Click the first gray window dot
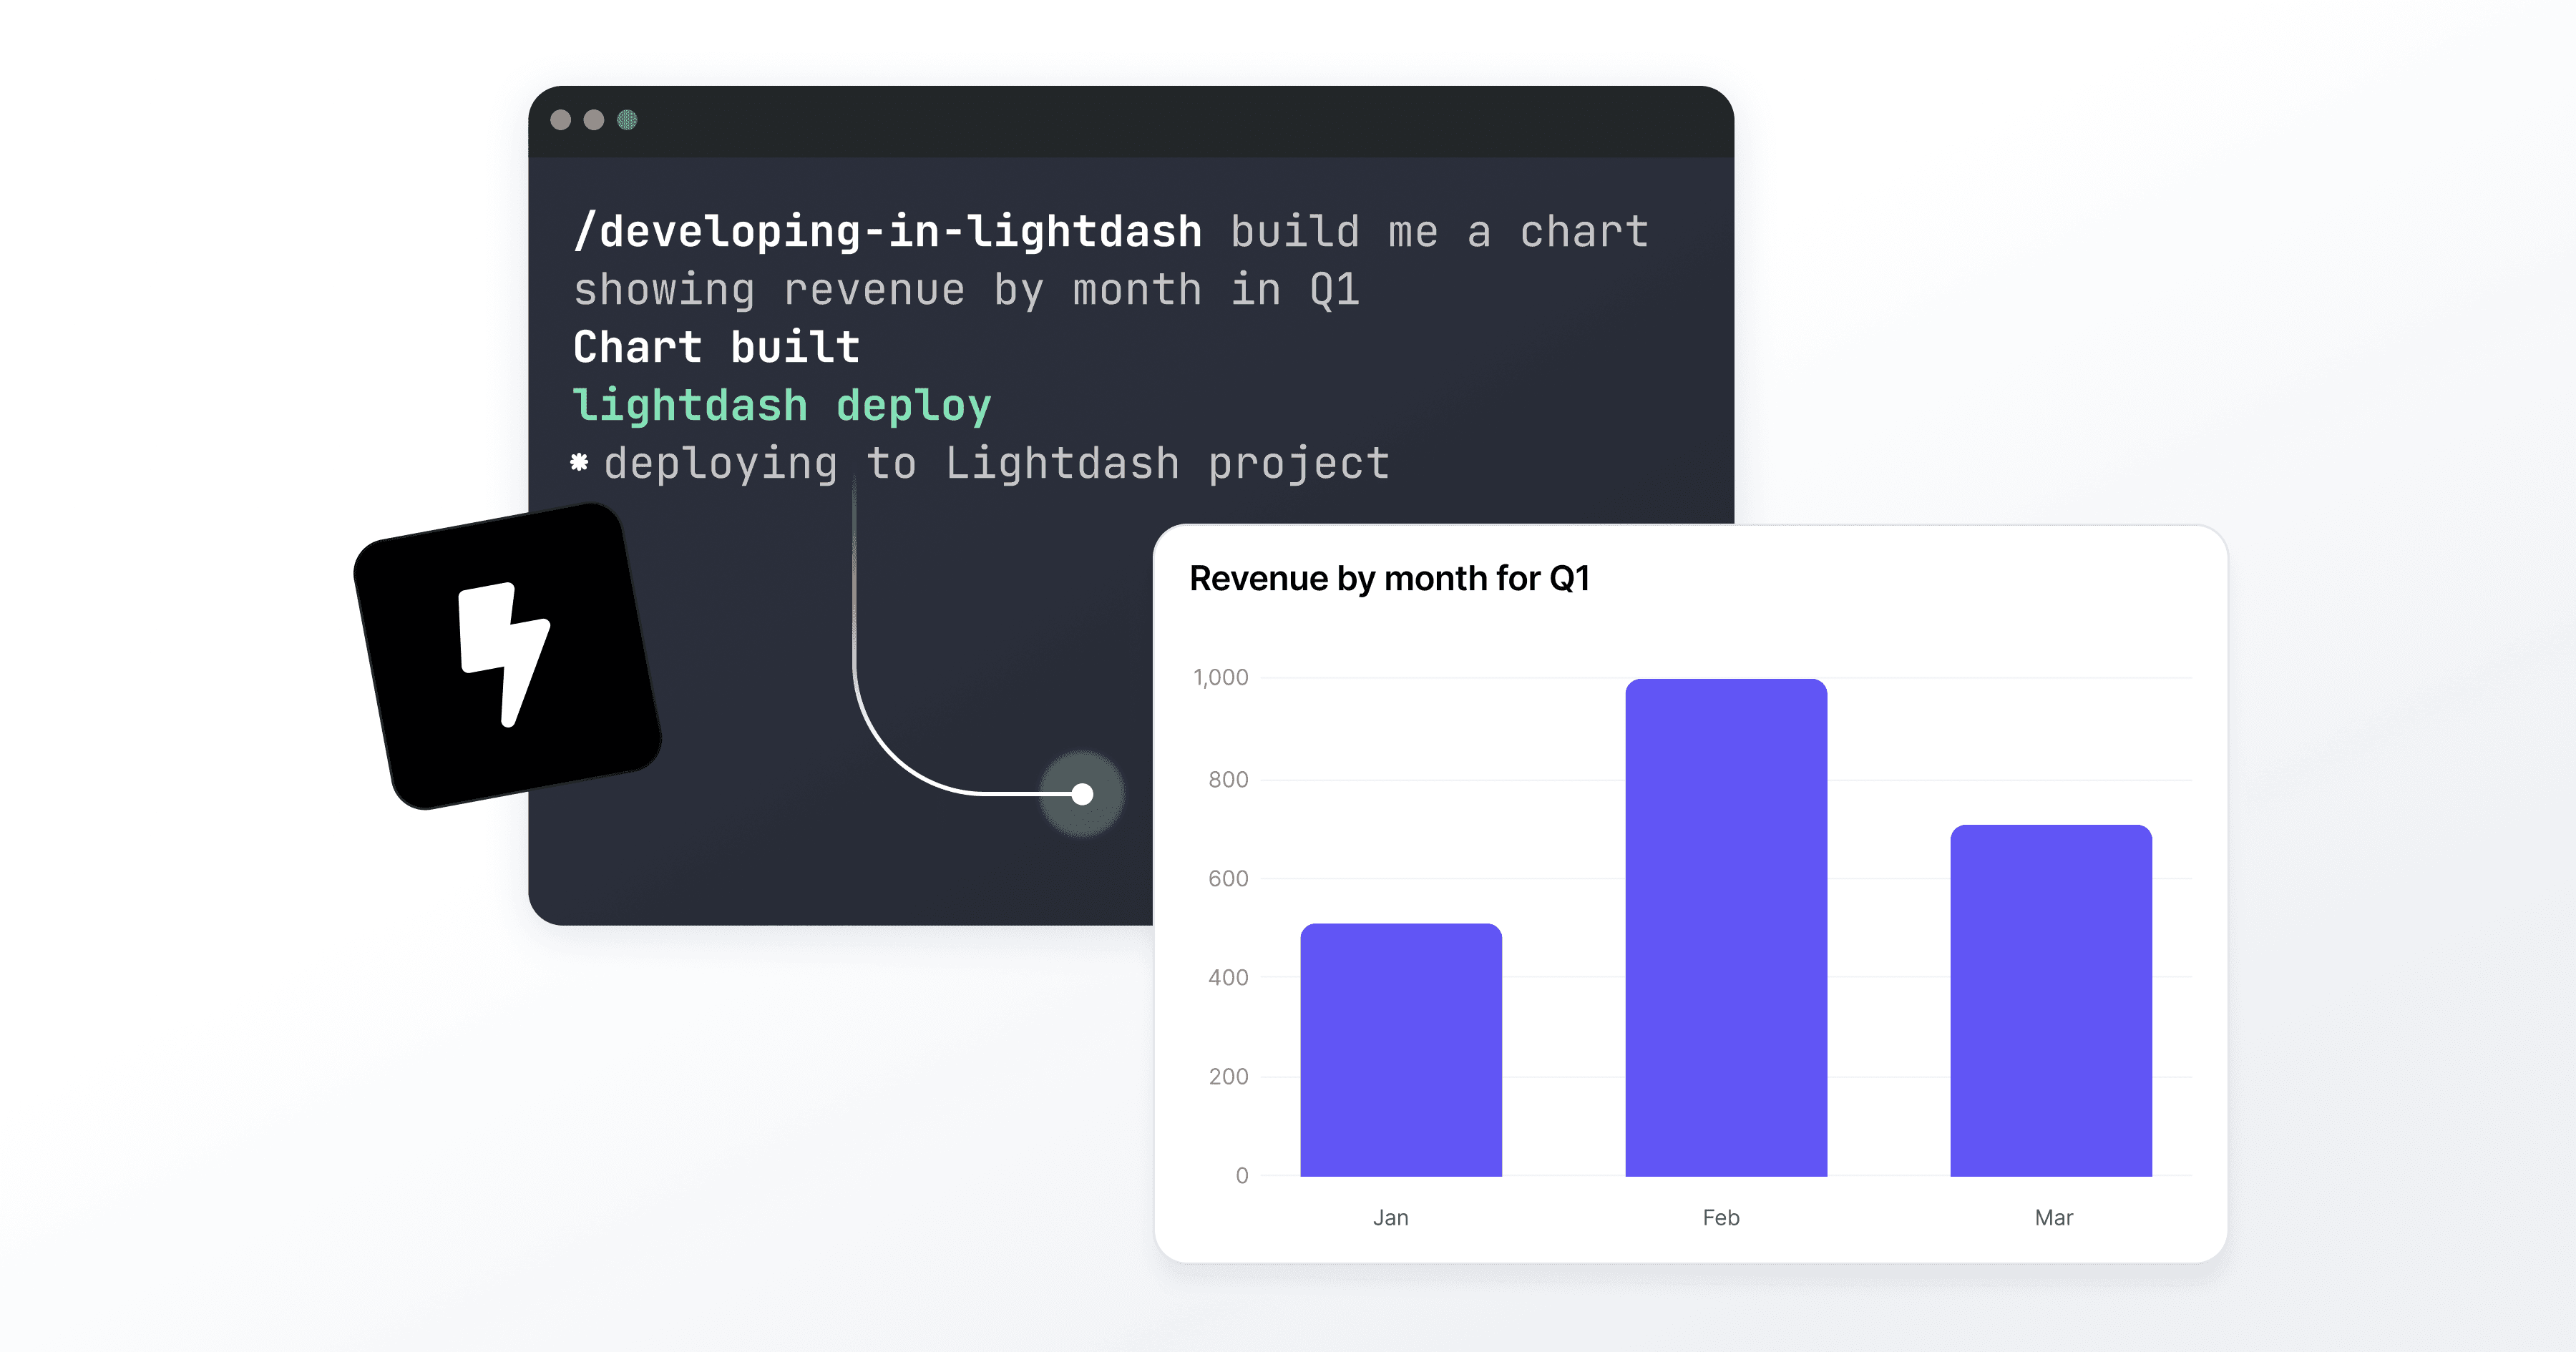Viewport: 2576px width, 1352px height. 561,120
